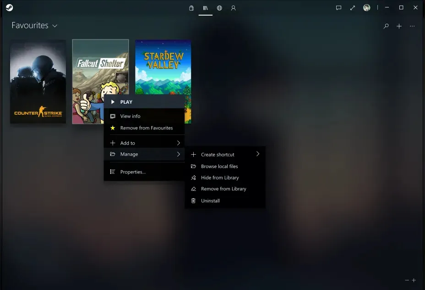Open library search with the magnifier icon
This screenshot has height=290, width=425.
click(x=386, y=26)
